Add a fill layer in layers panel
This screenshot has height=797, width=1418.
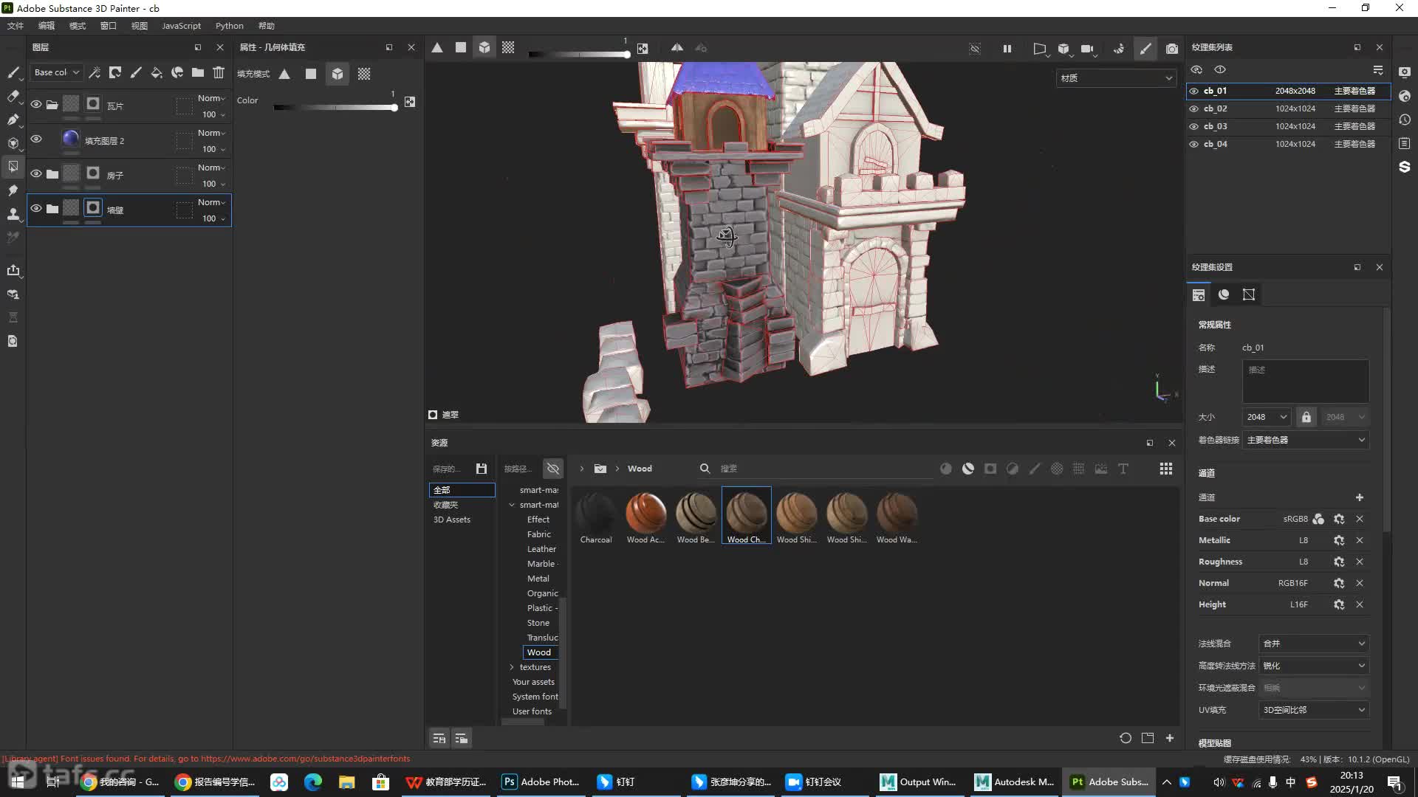(157, 72)
